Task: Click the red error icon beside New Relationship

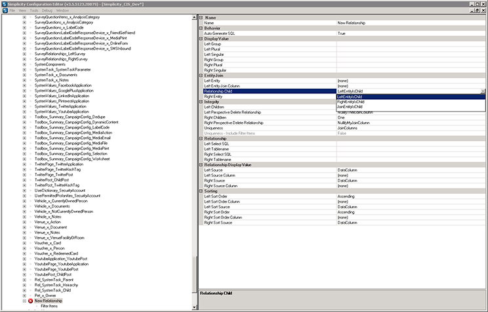Action: click(x=30, y=301)
